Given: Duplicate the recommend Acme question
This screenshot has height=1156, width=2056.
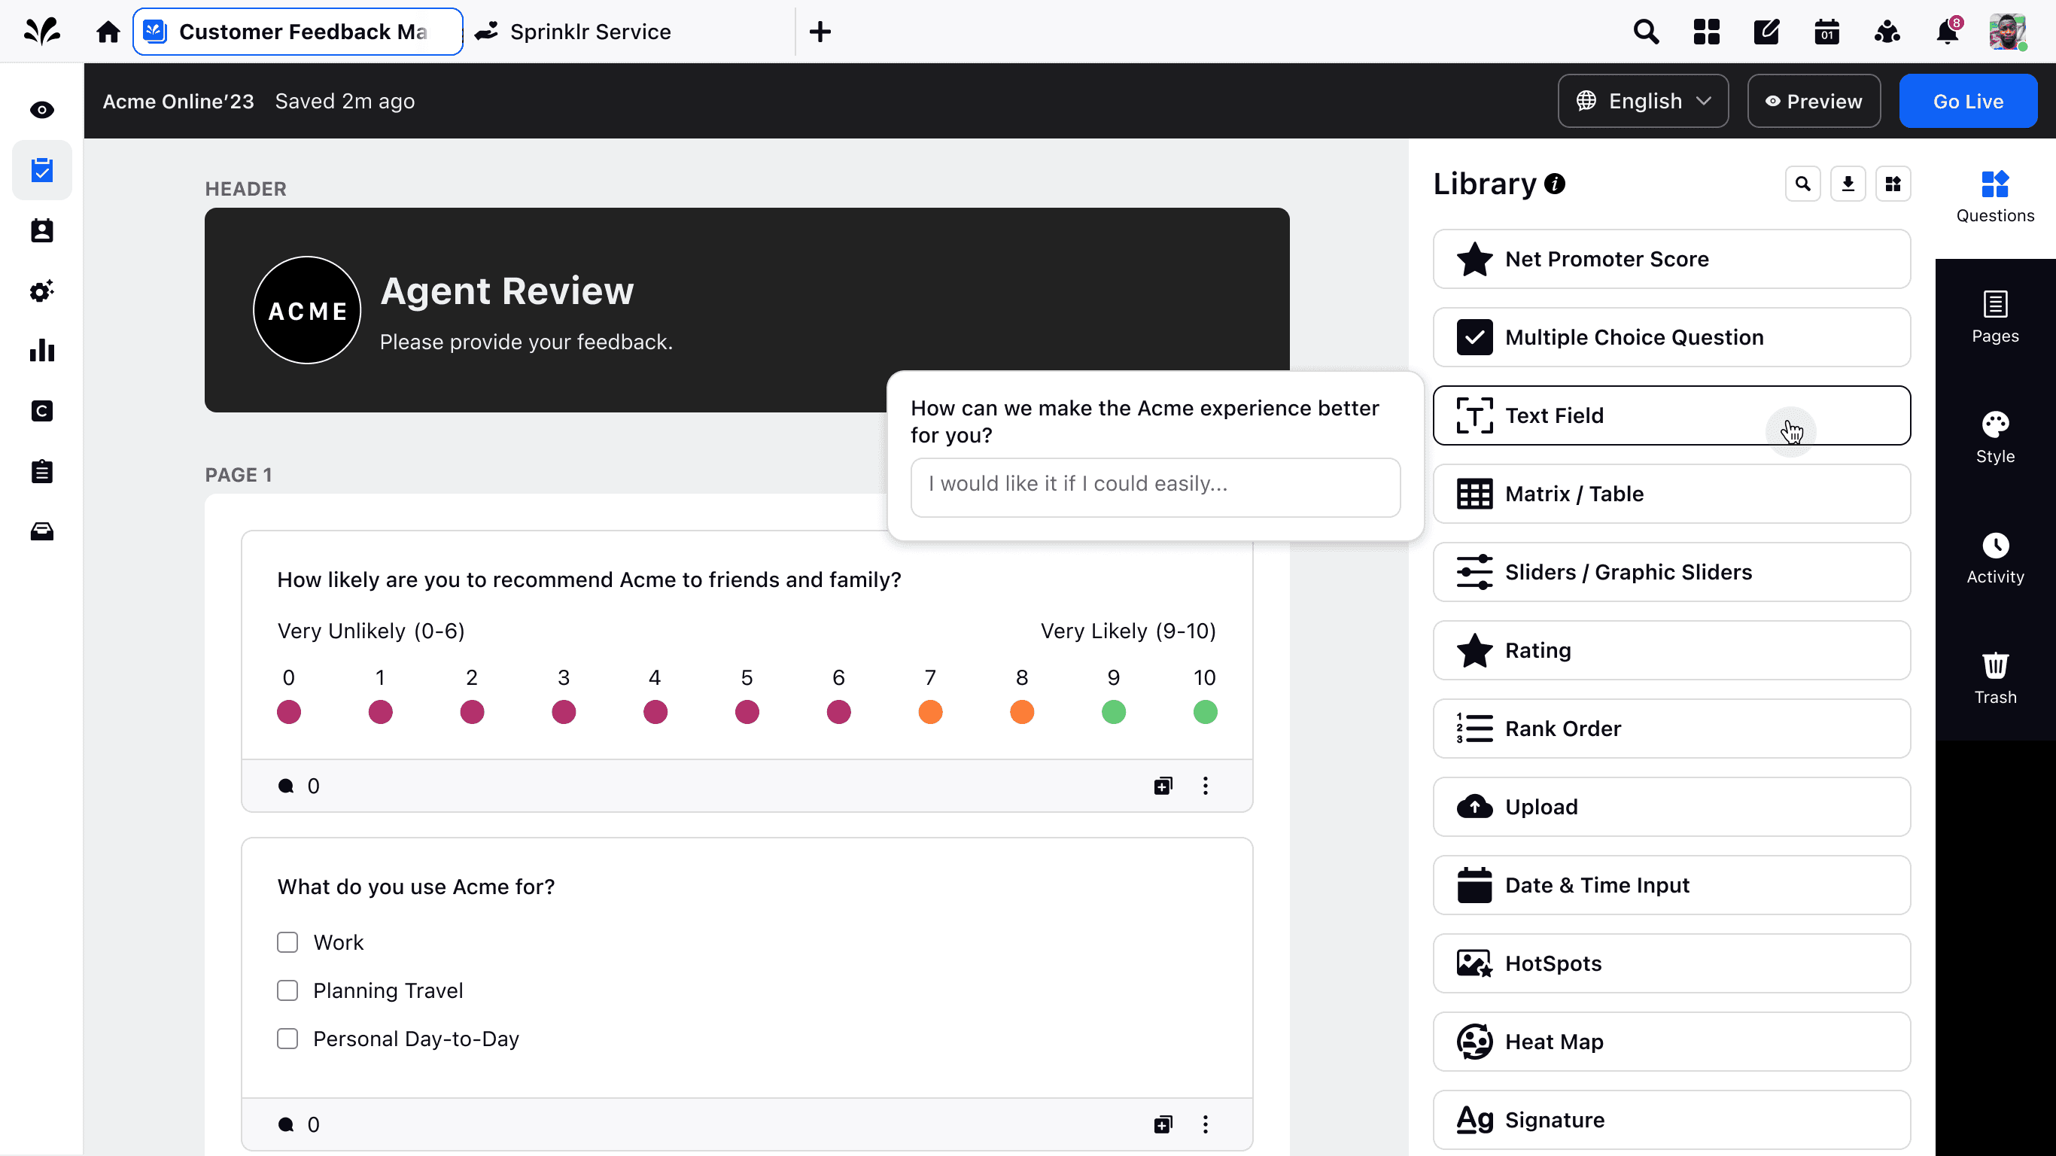Looking at the screenshot, I should point(1163,786).
